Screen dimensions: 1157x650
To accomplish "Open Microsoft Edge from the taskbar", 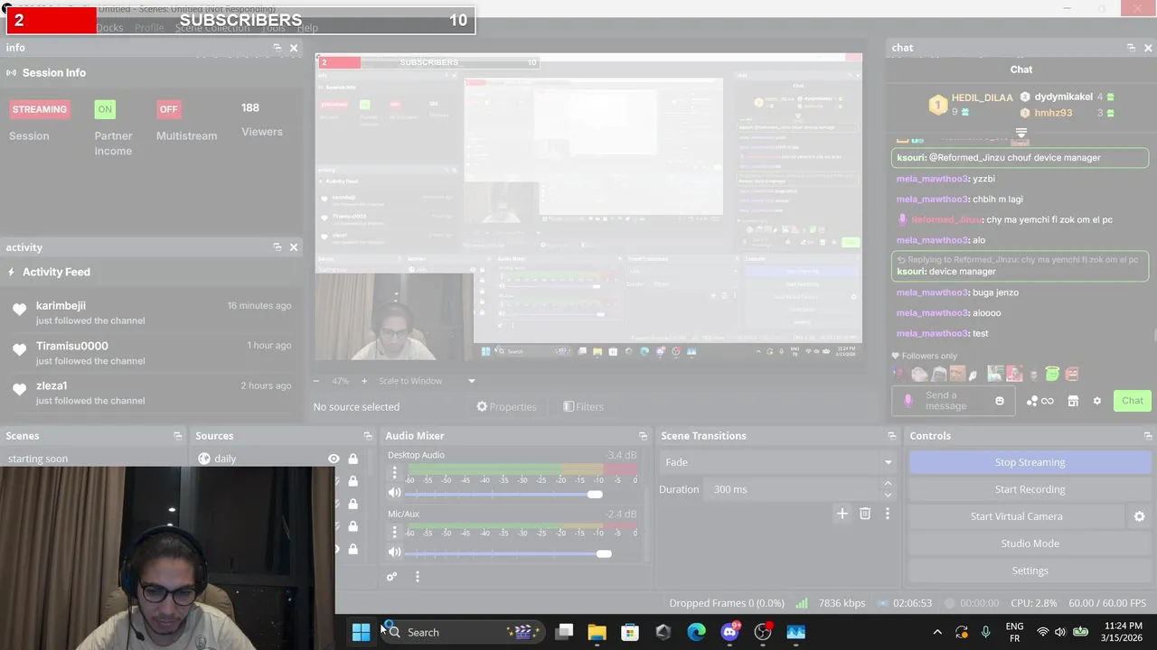I will pyautogui.click(x=696, y=632).
